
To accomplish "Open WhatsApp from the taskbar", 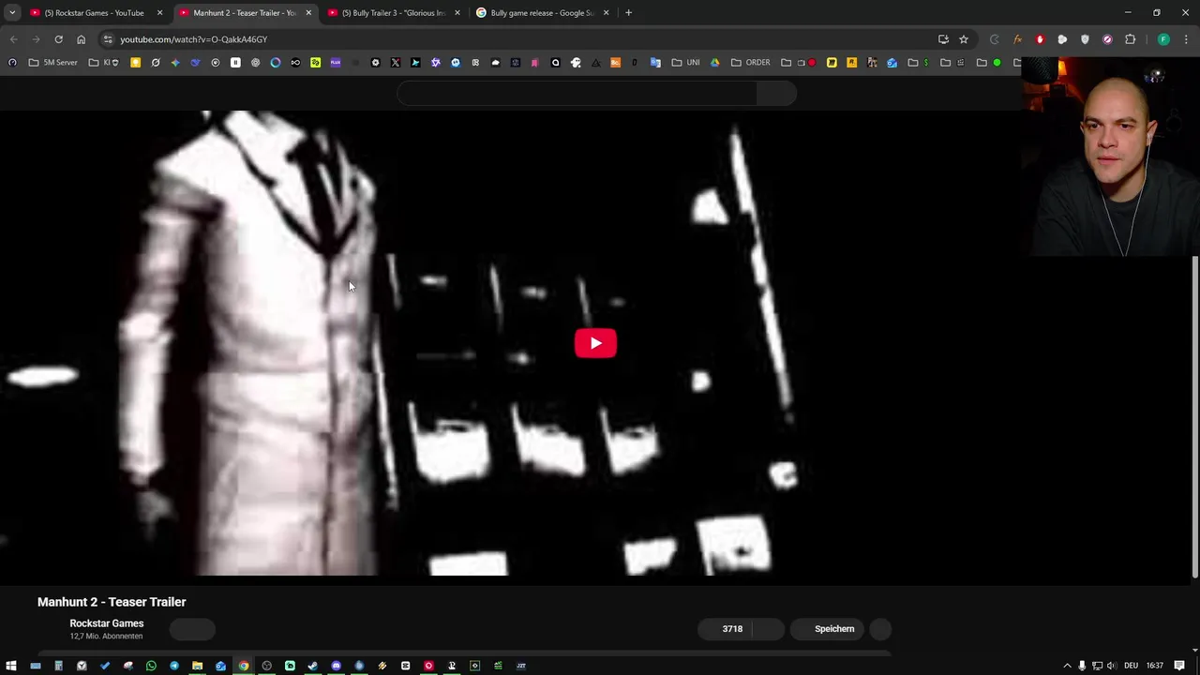I will 151,666.
